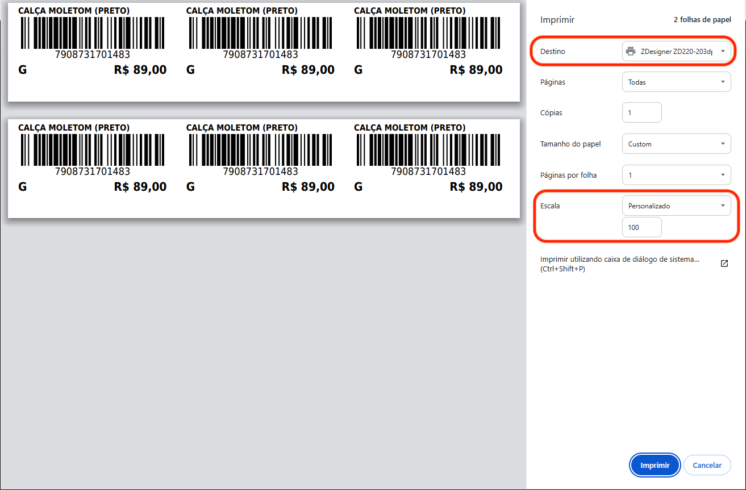
Task: Click the open-external icon beside system dialog option
Action: [724, 263]
